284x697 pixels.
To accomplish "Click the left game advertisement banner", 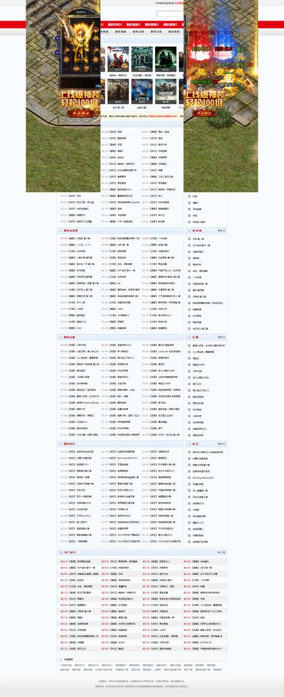I will pos(63,97).
